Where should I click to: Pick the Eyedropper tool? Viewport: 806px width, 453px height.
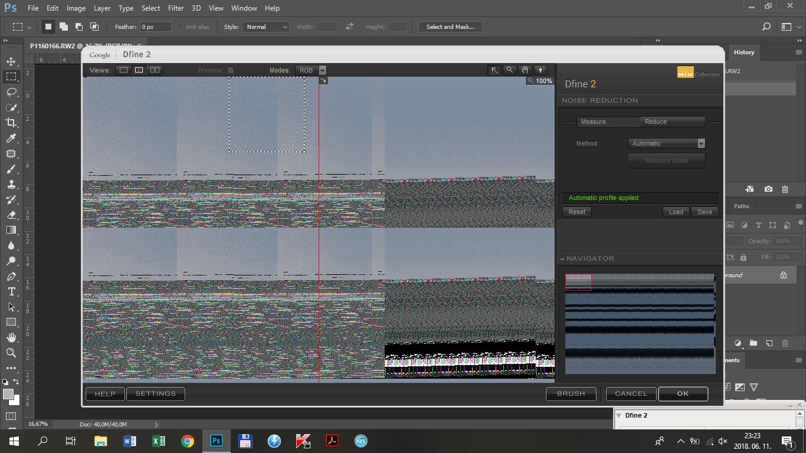11,138
